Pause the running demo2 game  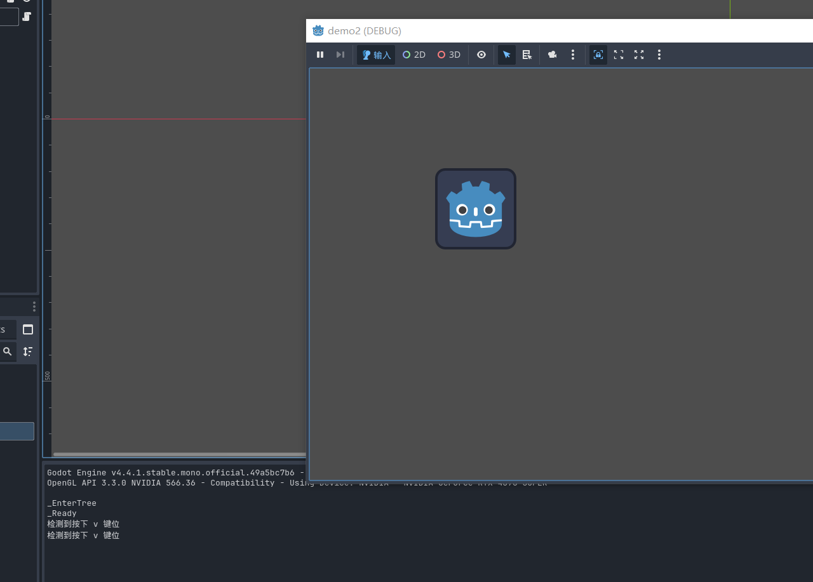(320, 55)
